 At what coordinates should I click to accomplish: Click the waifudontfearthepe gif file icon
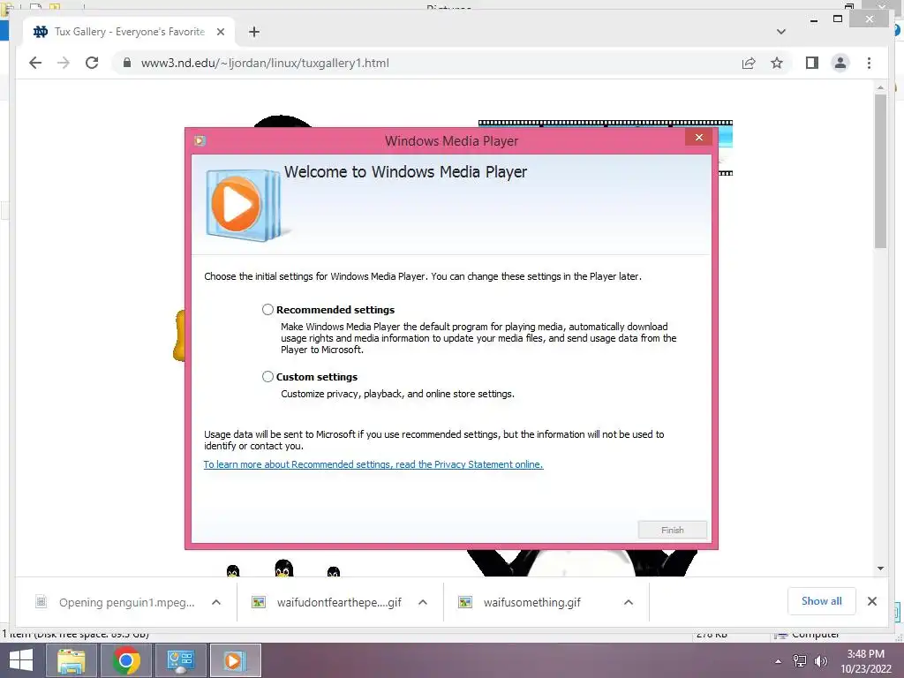tap(259, 602)
